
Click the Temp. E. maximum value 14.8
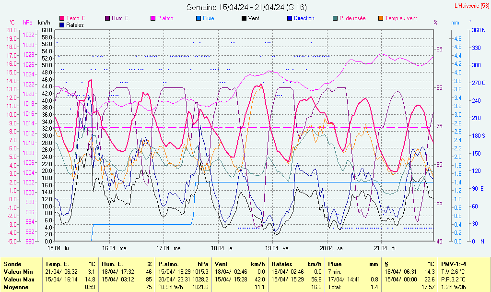(90, 280)
